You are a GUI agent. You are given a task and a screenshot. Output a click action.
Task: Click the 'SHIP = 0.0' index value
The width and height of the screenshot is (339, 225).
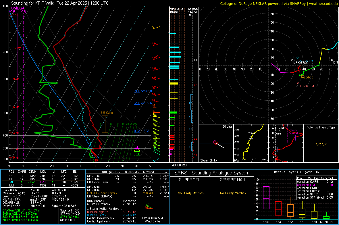[x=68, y=220]
